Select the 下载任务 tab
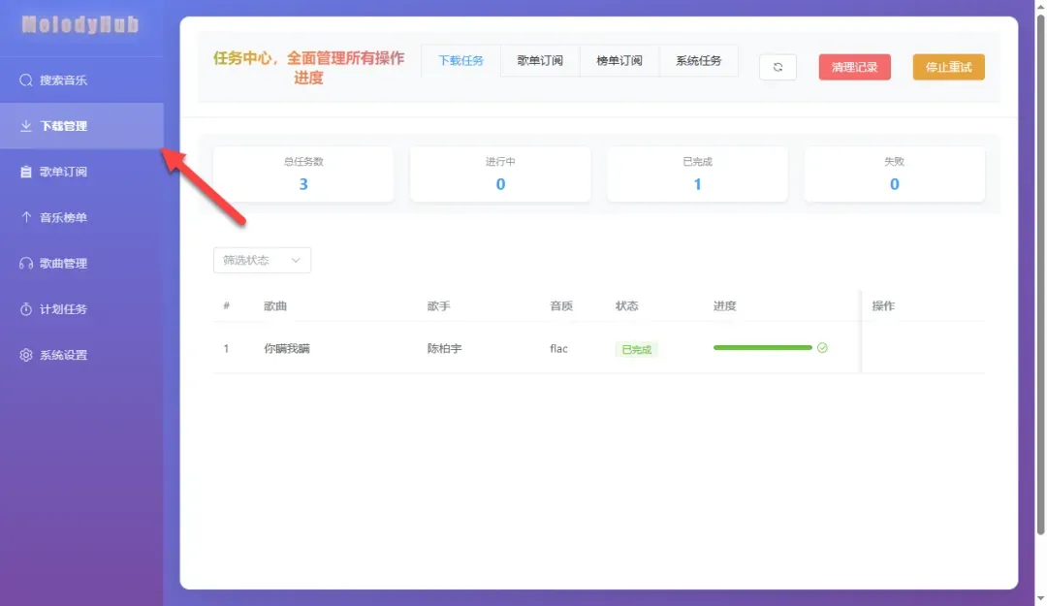Image resolution: width=1047 pixels, height=606 pixels. pyautogui.click(x=460, y=61)
